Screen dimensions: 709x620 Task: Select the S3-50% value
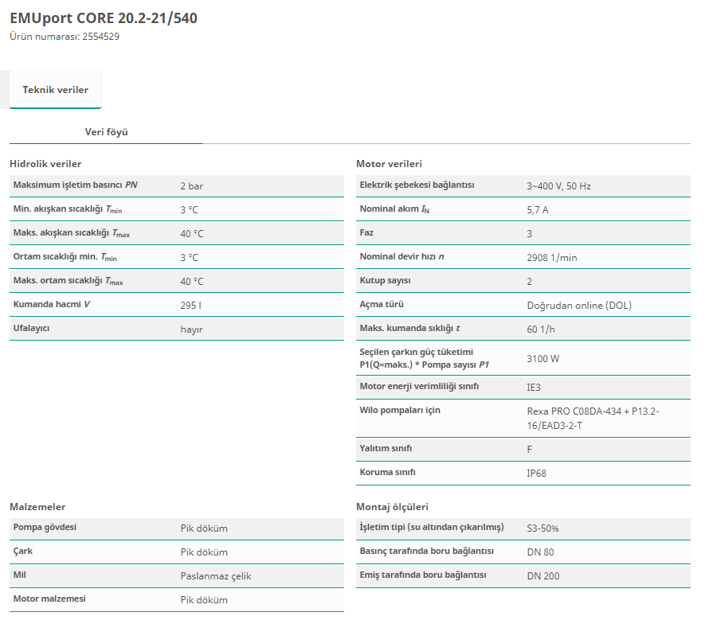point(543,528)
